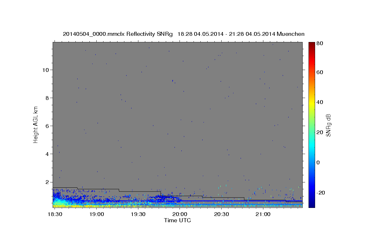The image size is (374, 249).
Task: Click the colorbar value 80
Action: [320, 43]
